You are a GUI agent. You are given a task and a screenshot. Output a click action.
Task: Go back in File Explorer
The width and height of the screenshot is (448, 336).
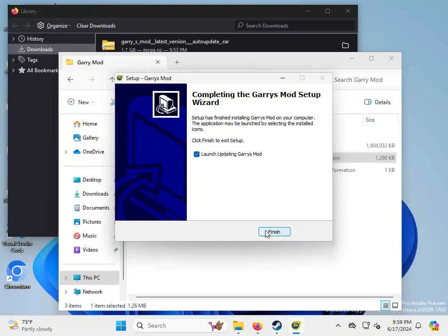click(70, 80)
